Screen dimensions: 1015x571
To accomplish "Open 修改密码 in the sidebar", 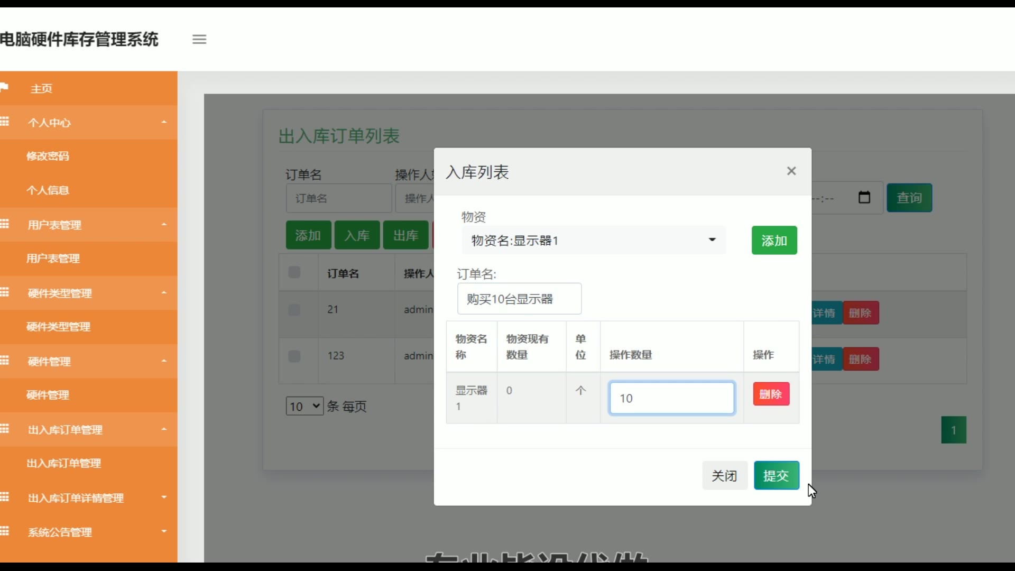I will 48,156.
